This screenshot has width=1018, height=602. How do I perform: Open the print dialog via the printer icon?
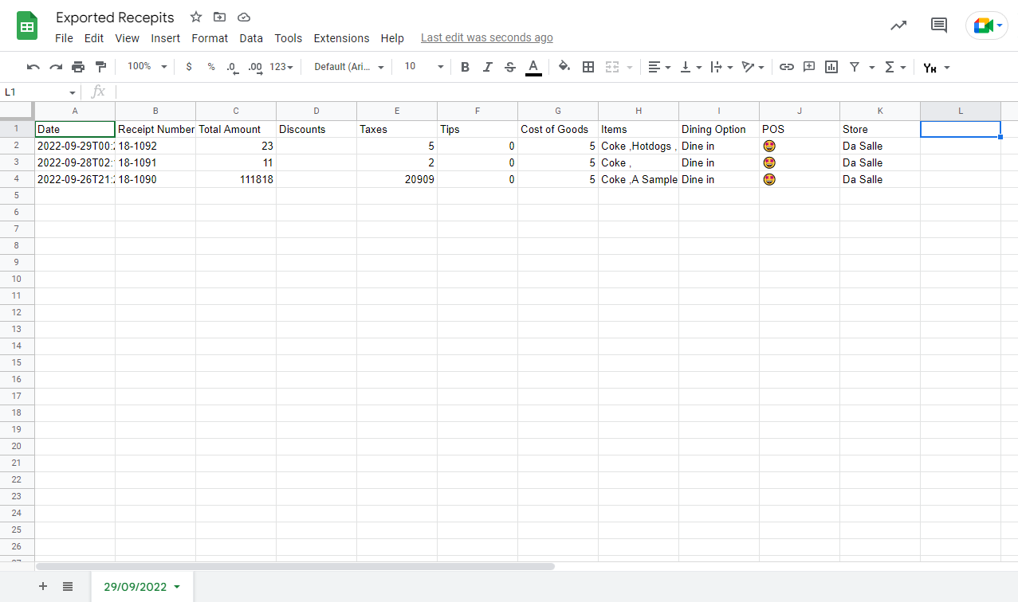pos(77,67)
